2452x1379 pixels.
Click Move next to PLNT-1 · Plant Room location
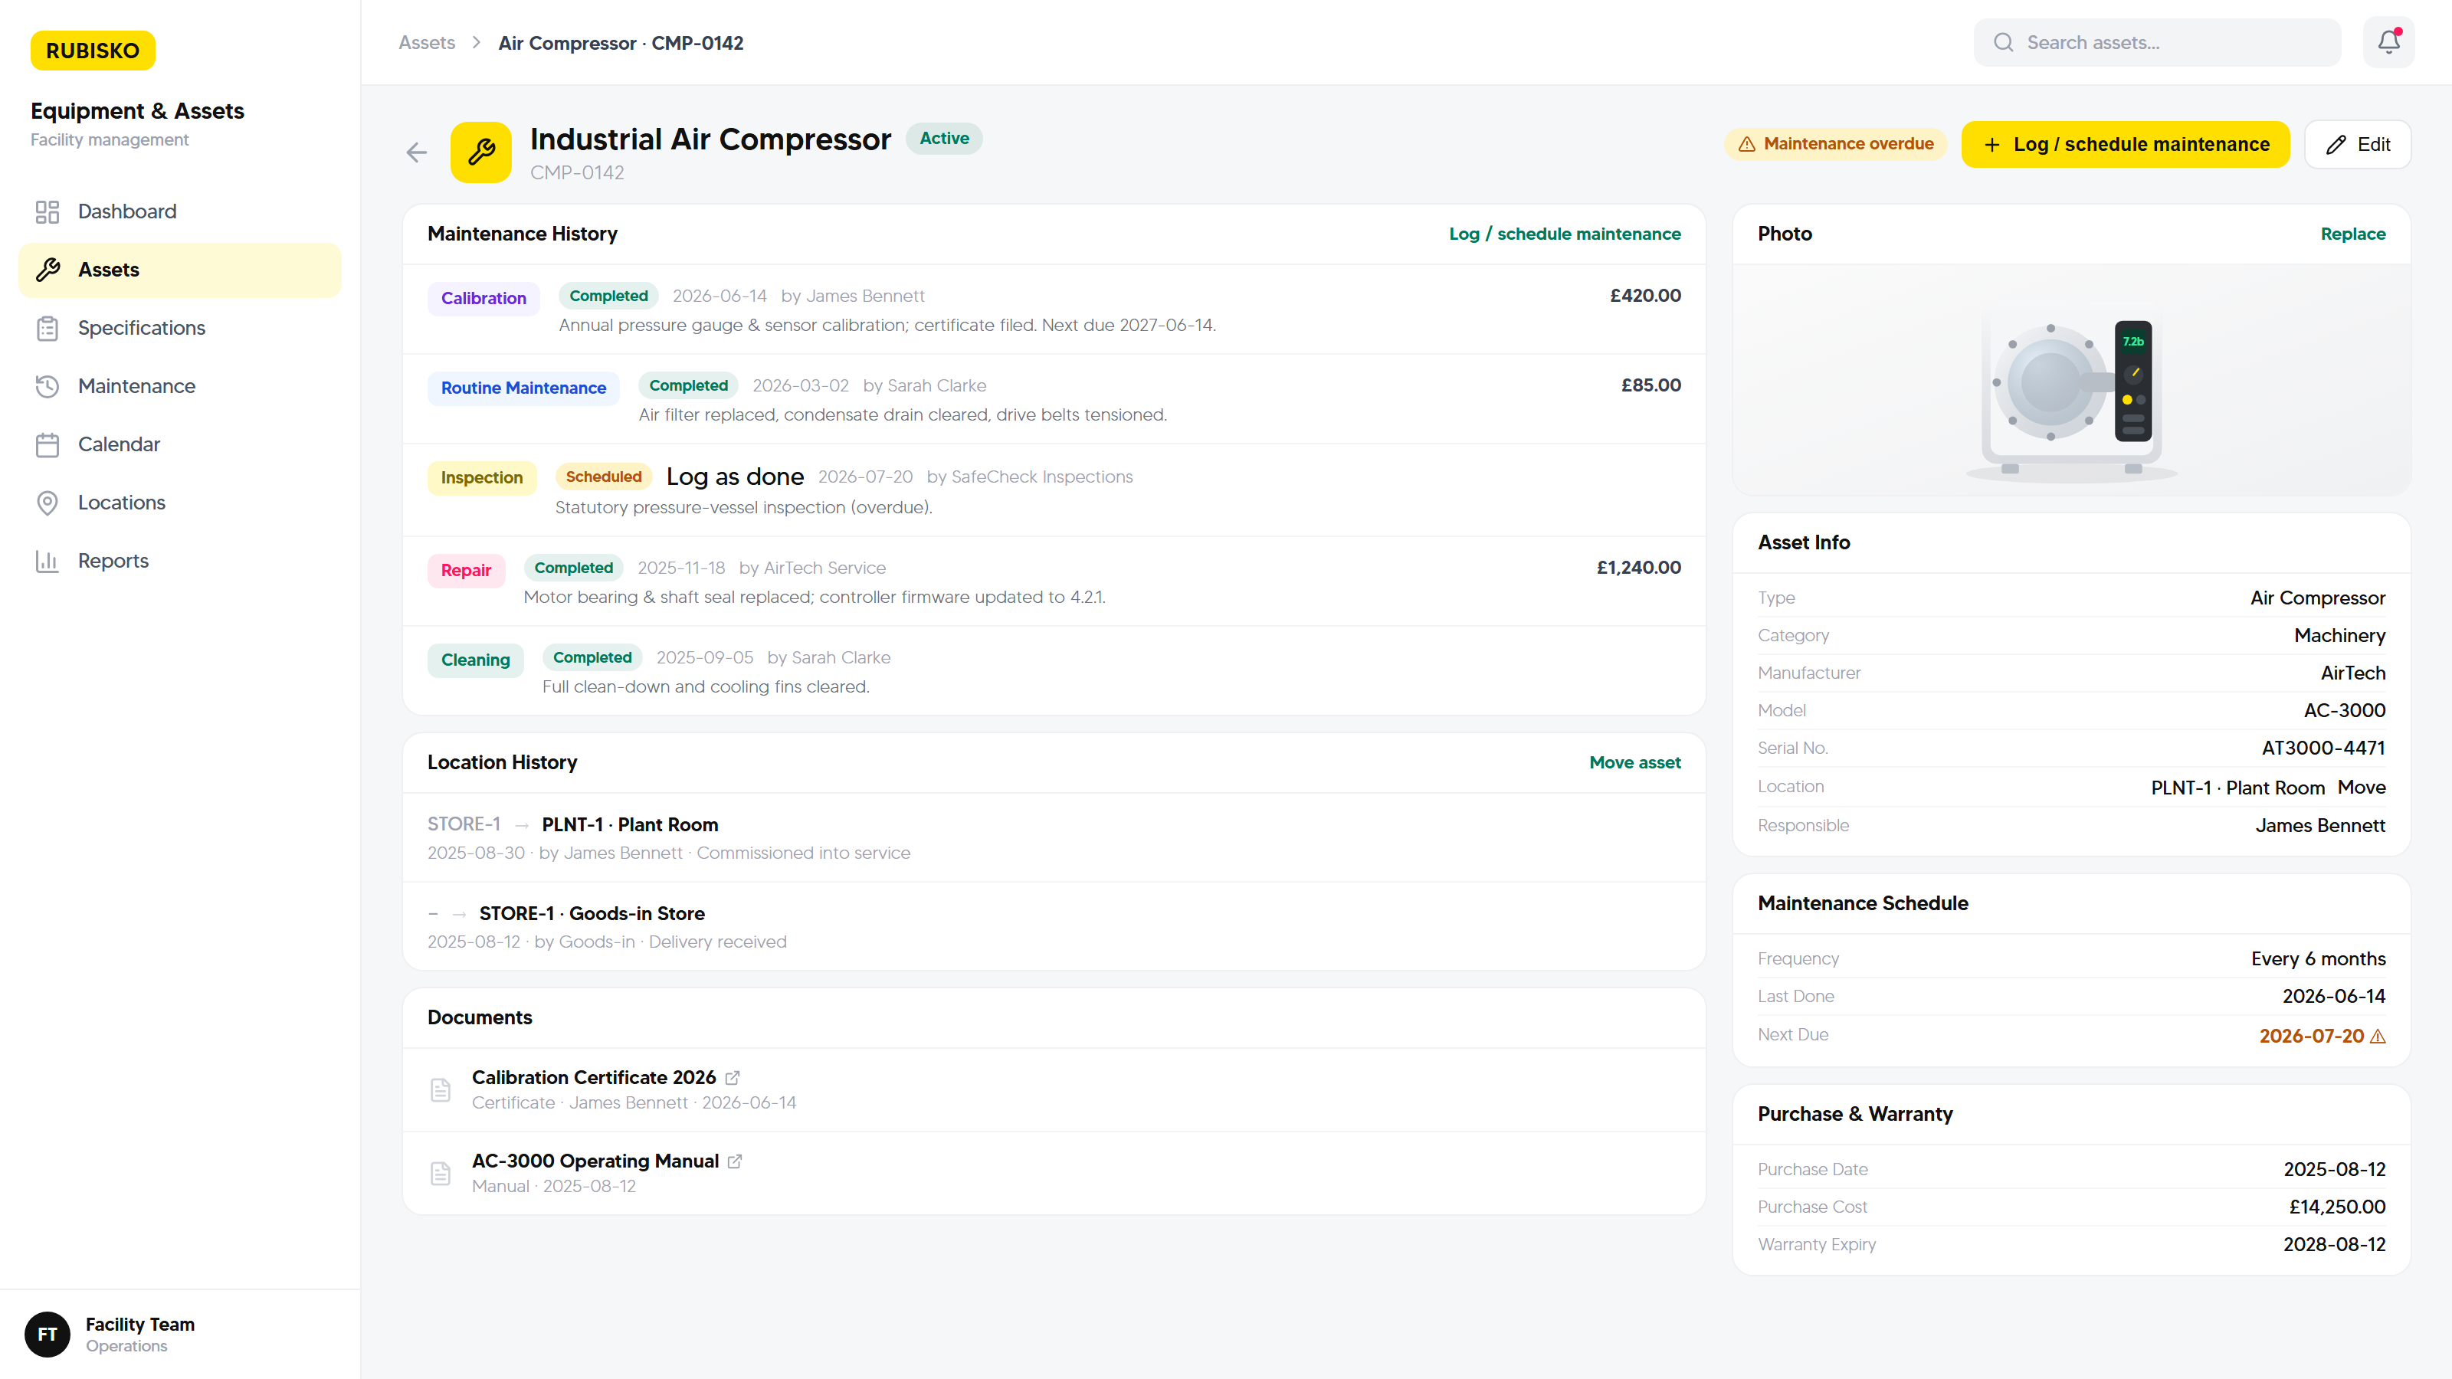tap(2362, 787)
